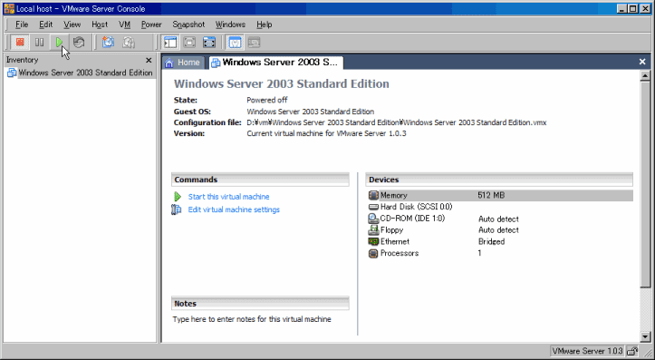Click the Hard Disk device icon
Screen dimensions: 655x360
click(x=373, y=207)
